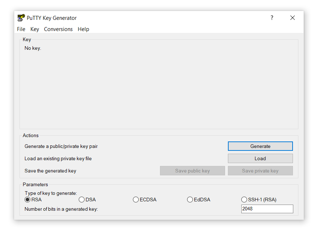The width and height of the screenshot is (324, 232).
Task: Click the 'PuTTY Key Generator' title text
Action: 52,18
